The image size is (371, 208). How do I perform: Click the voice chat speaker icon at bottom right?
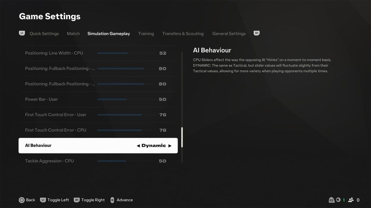(x=338, y=200)
